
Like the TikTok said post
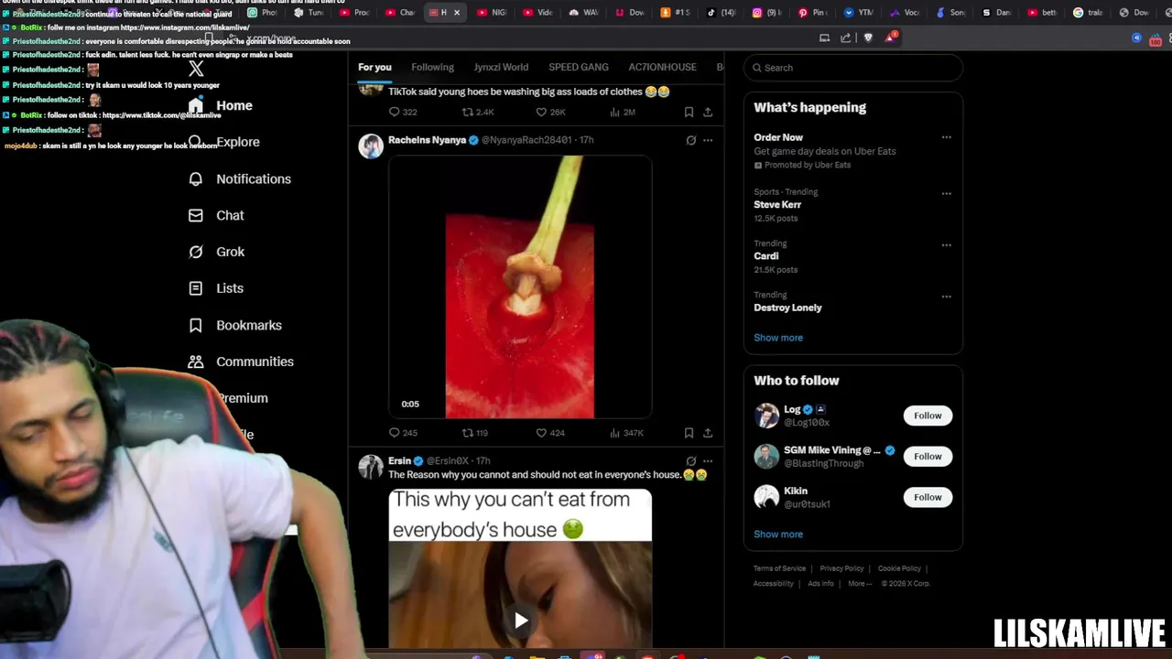(x=550, y=113)
